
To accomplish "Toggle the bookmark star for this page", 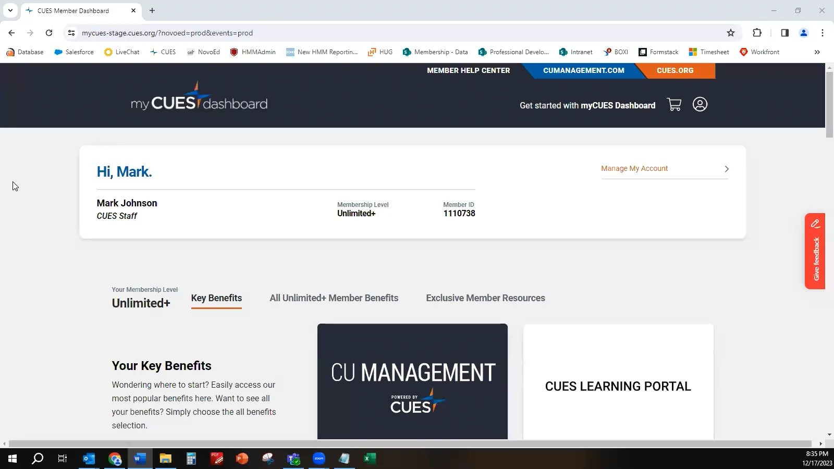I will coord(731,32).
